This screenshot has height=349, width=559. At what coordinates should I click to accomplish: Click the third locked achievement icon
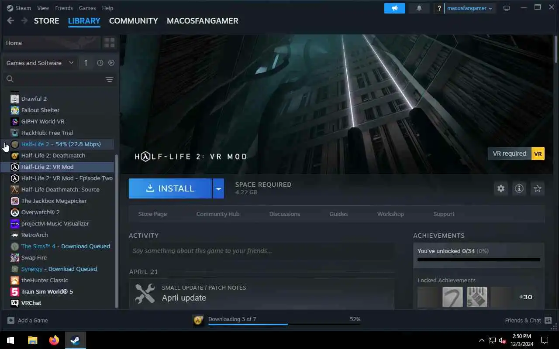477,297
